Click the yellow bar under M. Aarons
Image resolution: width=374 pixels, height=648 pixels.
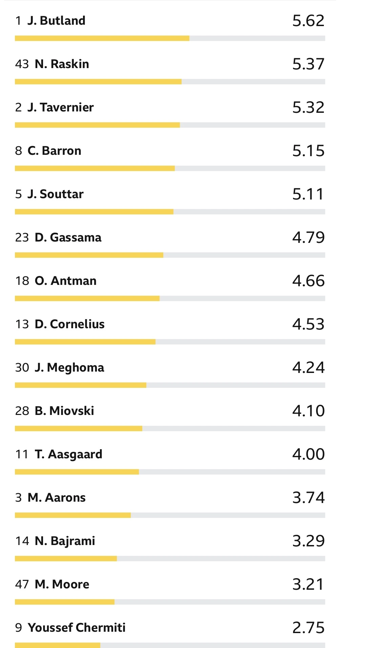pos(73,515)
